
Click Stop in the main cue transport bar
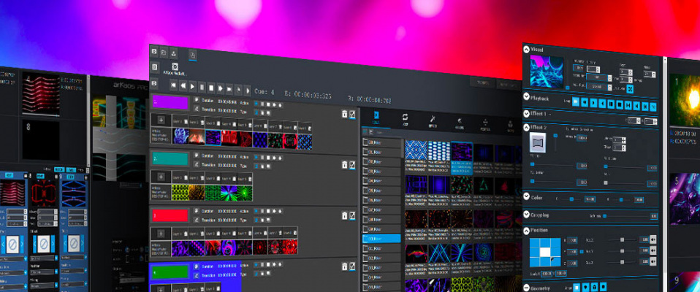click(x=211, y=88)
